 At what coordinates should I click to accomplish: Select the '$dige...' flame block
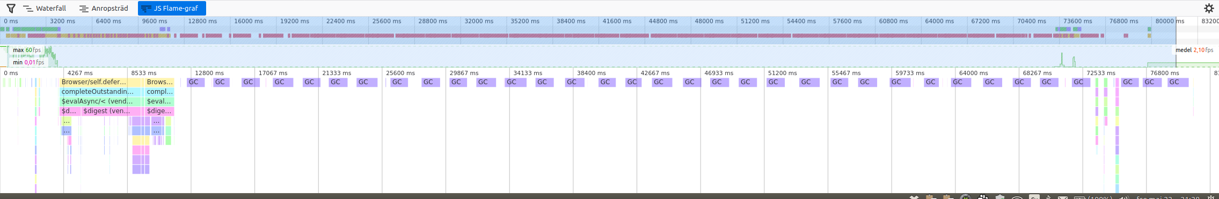click(160, 111)
